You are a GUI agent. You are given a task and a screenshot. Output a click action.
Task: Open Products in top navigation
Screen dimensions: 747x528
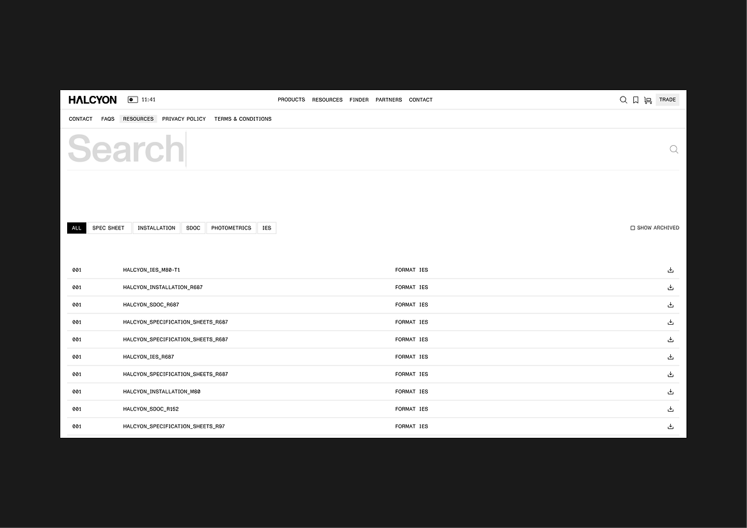291,100
